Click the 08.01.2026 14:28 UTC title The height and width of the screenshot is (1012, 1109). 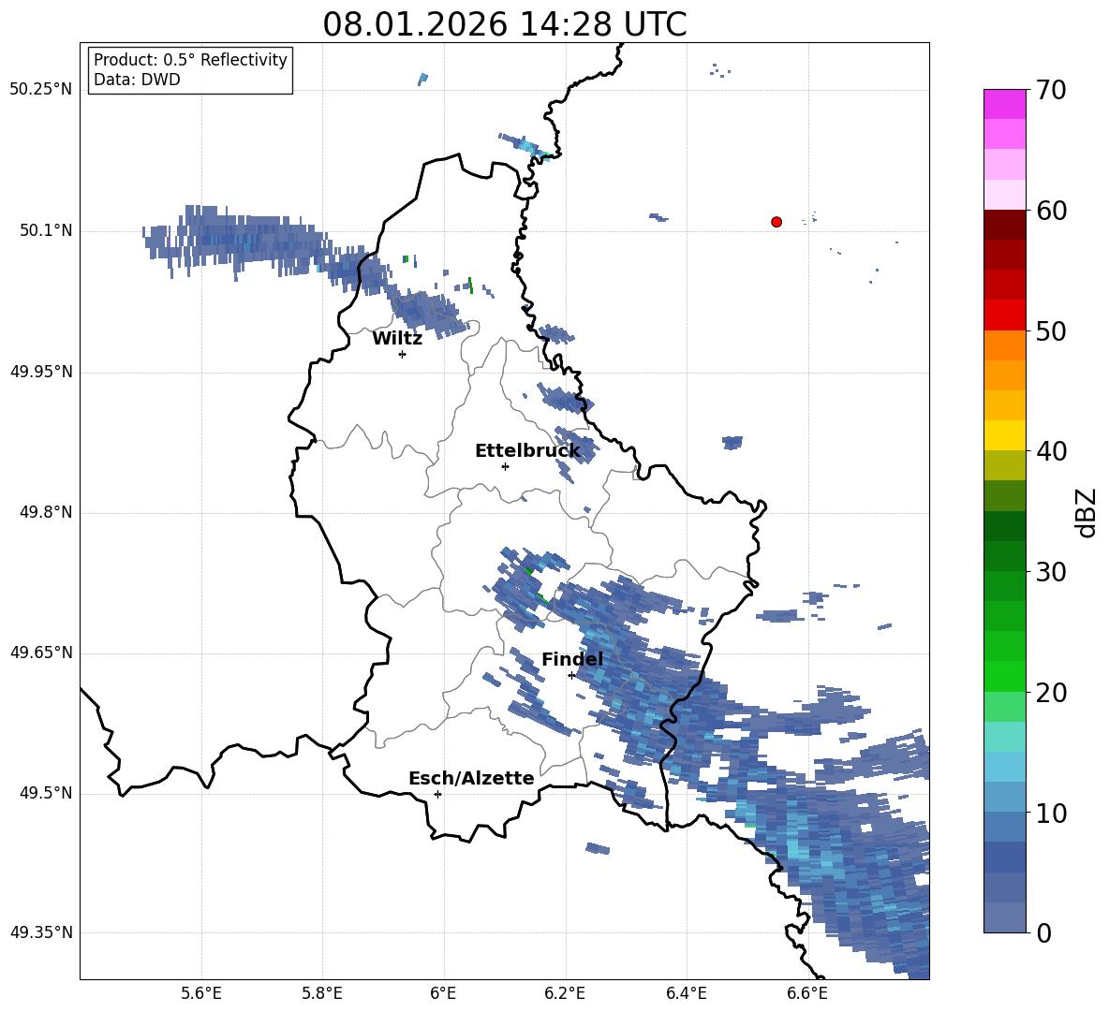[x=504, y=24]
